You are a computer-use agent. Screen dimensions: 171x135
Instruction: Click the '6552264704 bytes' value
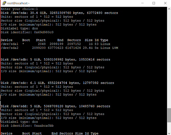point(63,83)
